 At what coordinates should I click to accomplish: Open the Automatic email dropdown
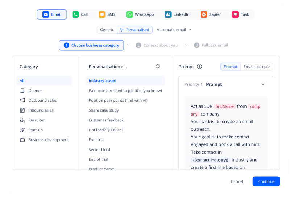tap(174, 30)
